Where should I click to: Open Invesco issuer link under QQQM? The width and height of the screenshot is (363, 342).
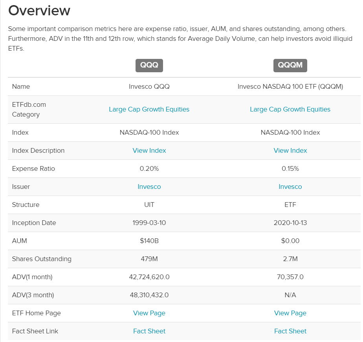[x=290, y=187]
